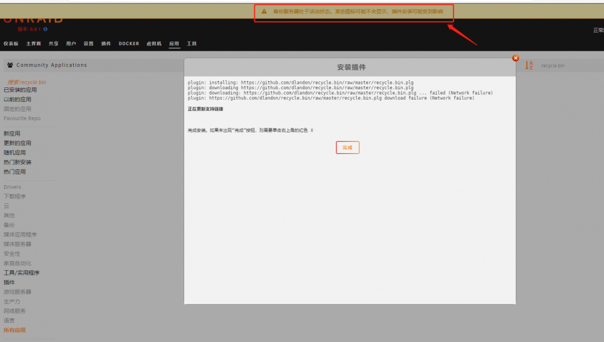Image resolution: width=604 pixels, height=342 pixels.
Task: Click the download failure log line
Action: pos(331,98)
